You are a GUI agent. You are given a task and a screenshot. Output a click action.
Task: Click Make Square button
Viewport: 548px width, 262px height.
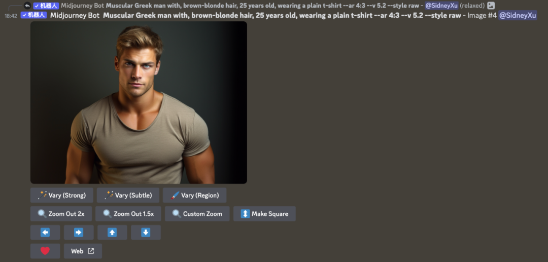[x=264, y=214]
